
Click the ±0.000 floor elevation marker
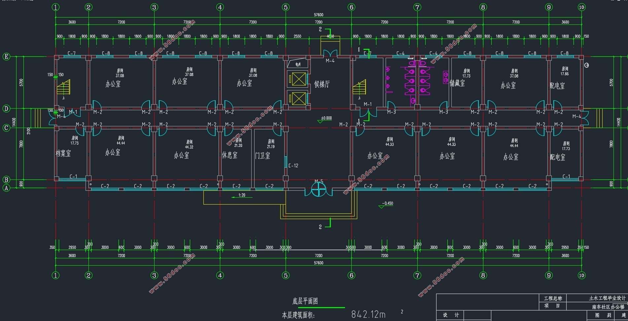[x=325, y=119]
